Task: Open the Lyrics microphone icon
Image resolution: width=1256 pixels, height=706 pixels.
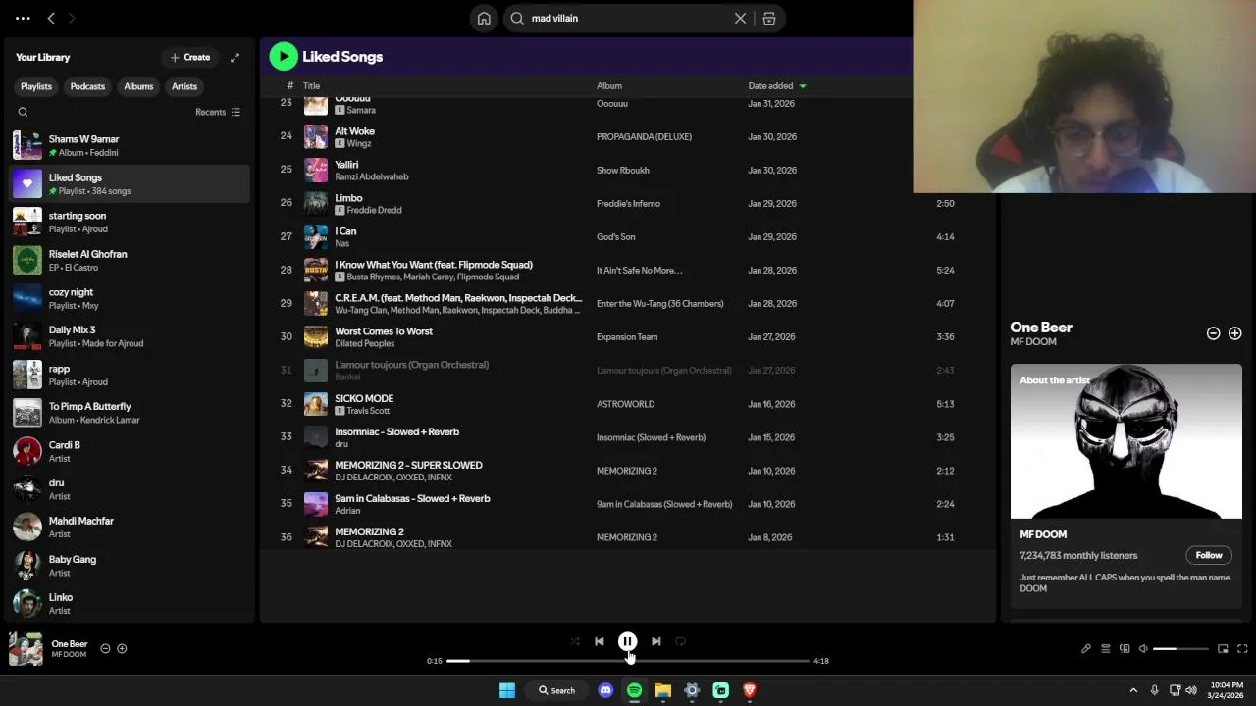Action: click(1086, 648)
